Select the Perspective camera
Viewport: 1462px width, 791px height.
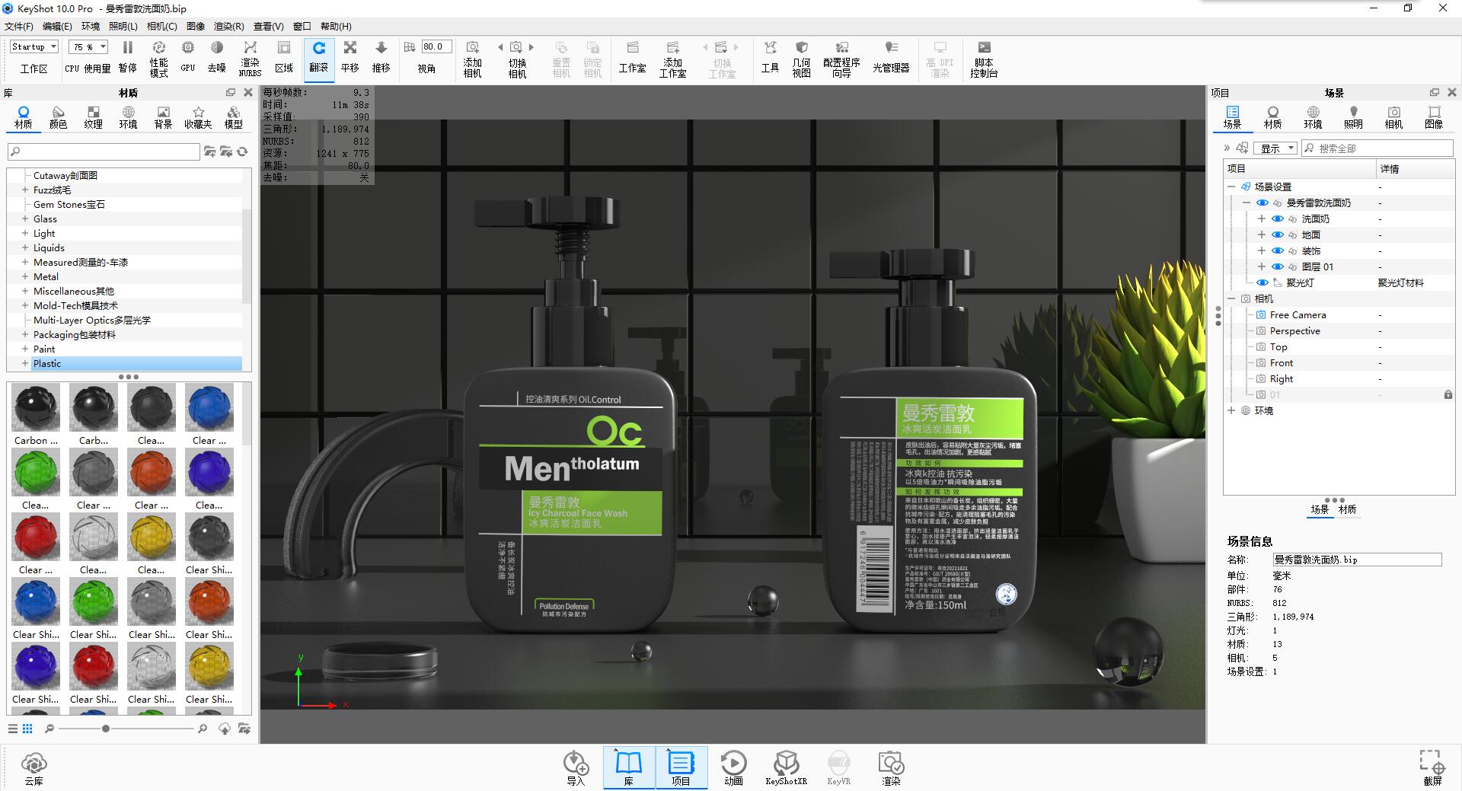[x=1294, y=331]
